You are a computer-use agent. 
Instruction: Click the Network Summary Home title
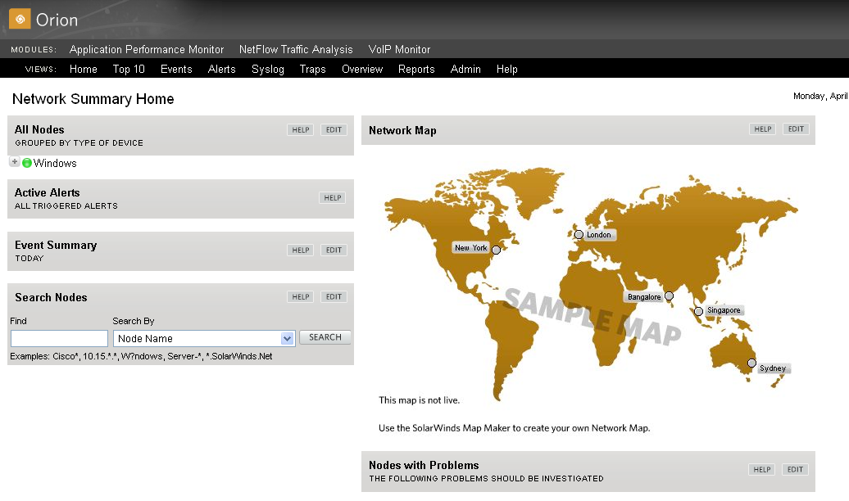tap(93, 99)
